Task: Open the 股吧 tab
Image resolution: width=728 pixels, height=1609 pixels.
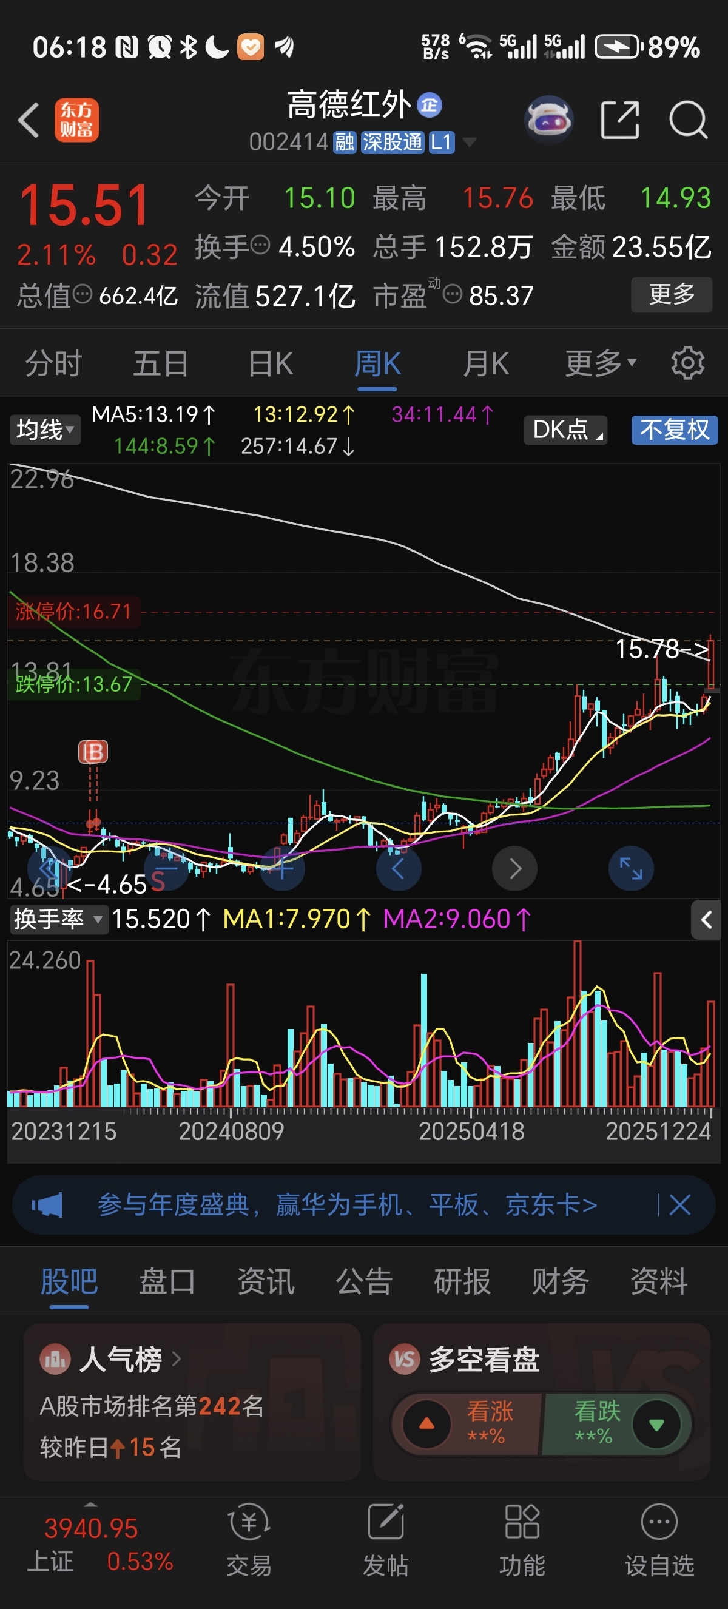Action: coord(69,1282)
